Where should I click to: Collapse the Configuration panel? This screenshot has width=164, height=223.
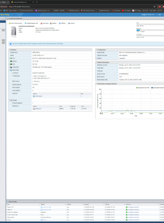[96, 50]
